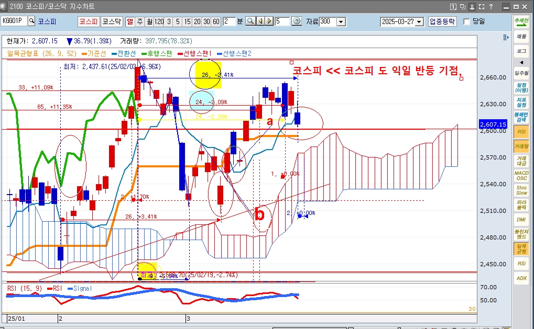Image resolution: width=534 pixels, height=329 pixels.
Task: Click the 업종등락 button
Action: pyautogui.click(x=442, y=21)
